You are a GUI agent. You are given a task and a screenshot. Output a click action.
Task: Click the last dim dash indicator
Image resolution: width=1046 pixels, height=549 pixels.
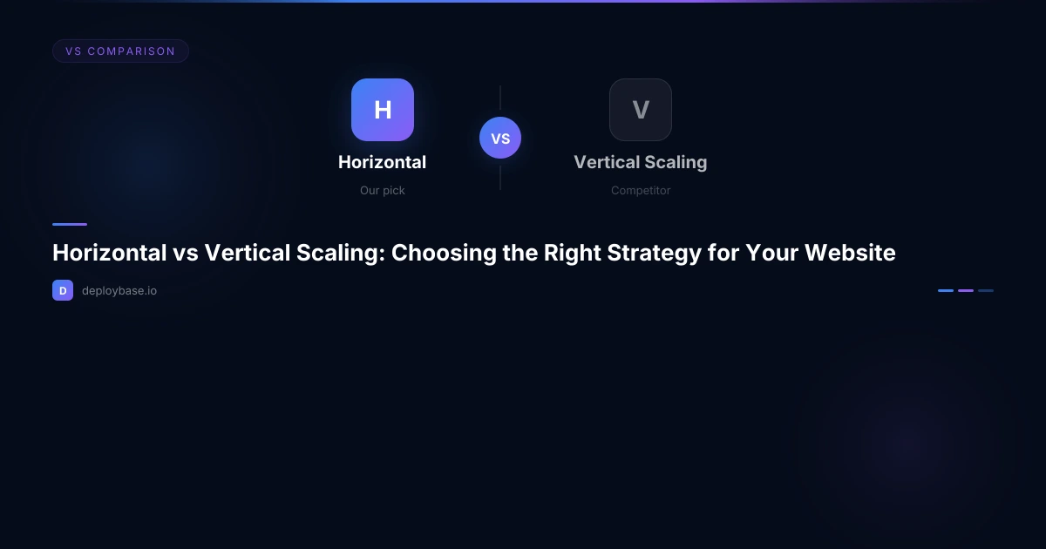coord(986,290)
